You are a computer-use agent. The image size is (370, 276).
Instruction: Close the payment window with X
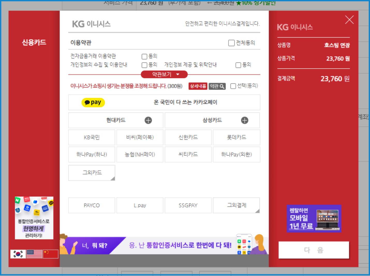[x=349, y=20]
